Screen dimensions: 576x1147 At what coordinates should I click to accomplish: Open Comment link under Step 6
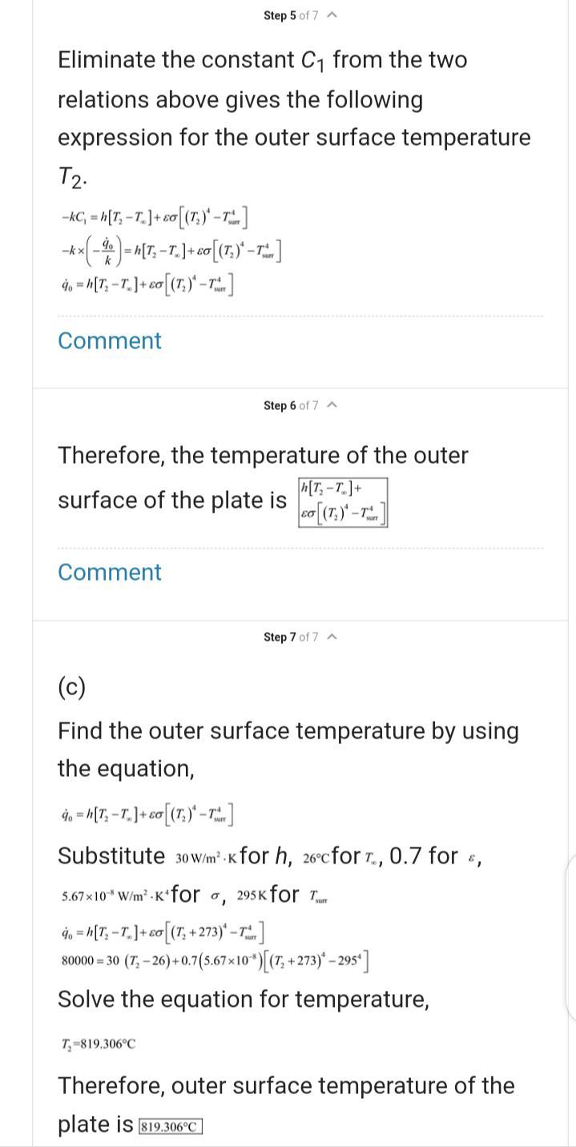coord(110,572)
